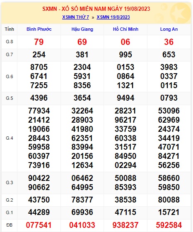
Task: Click the number 83994
Action: pos(82,147)
